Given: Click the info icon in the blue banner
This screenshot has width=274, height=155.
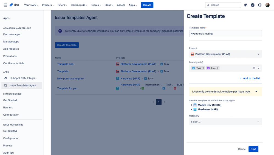Looking at the screenshot, I should (x=60, y=31).
